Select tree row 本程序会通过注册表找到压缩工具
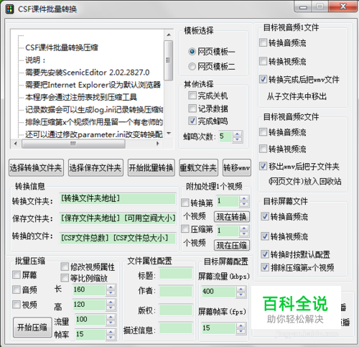Screen dimensions: 359x347 coord(81,97)
